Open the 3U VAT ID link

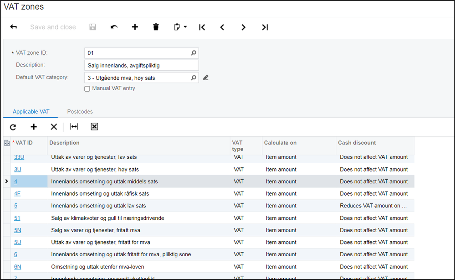(x=18, y=169)
